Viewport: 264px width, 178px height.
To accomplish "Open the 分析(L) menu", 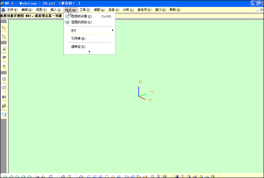I will (x=128, y=10).
